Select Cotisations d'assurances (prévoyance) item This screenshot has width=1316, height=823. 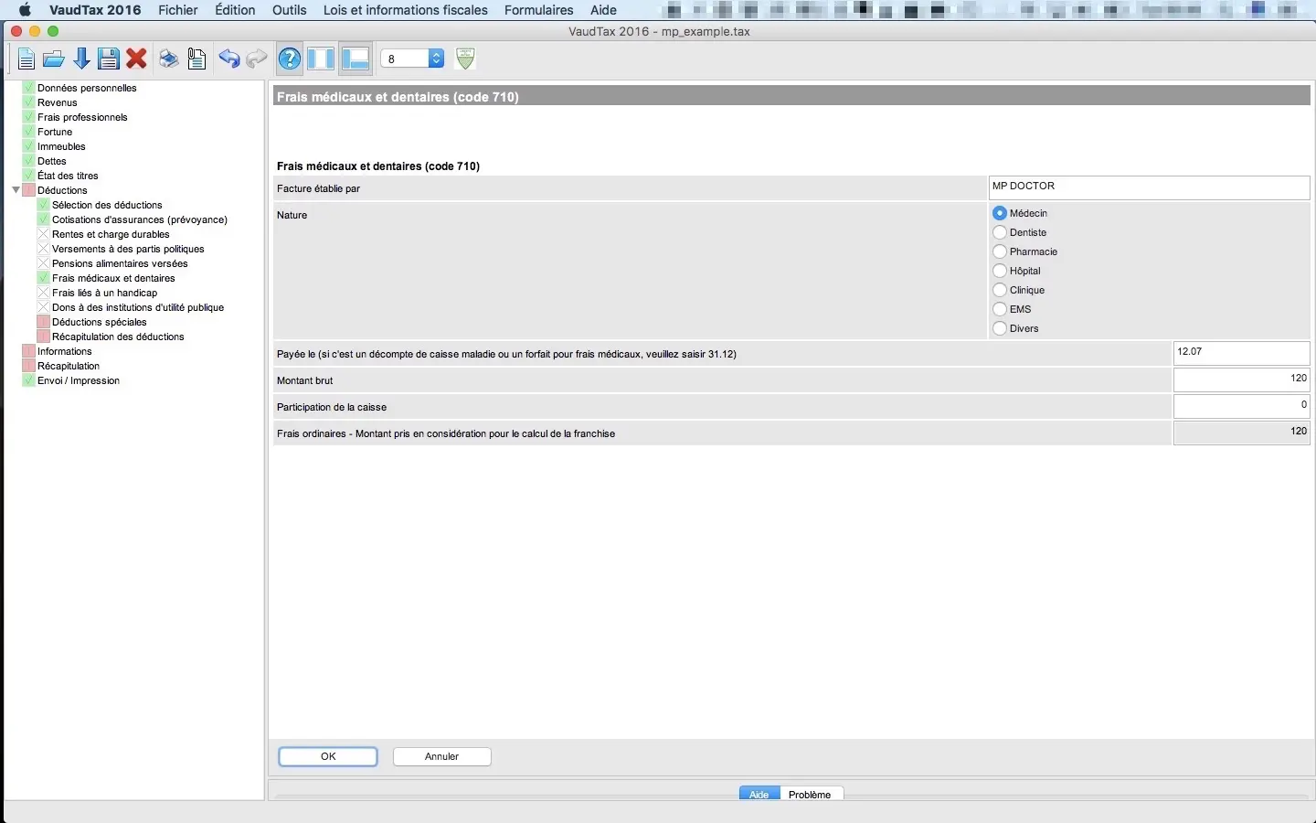click(x=140, y=219)
